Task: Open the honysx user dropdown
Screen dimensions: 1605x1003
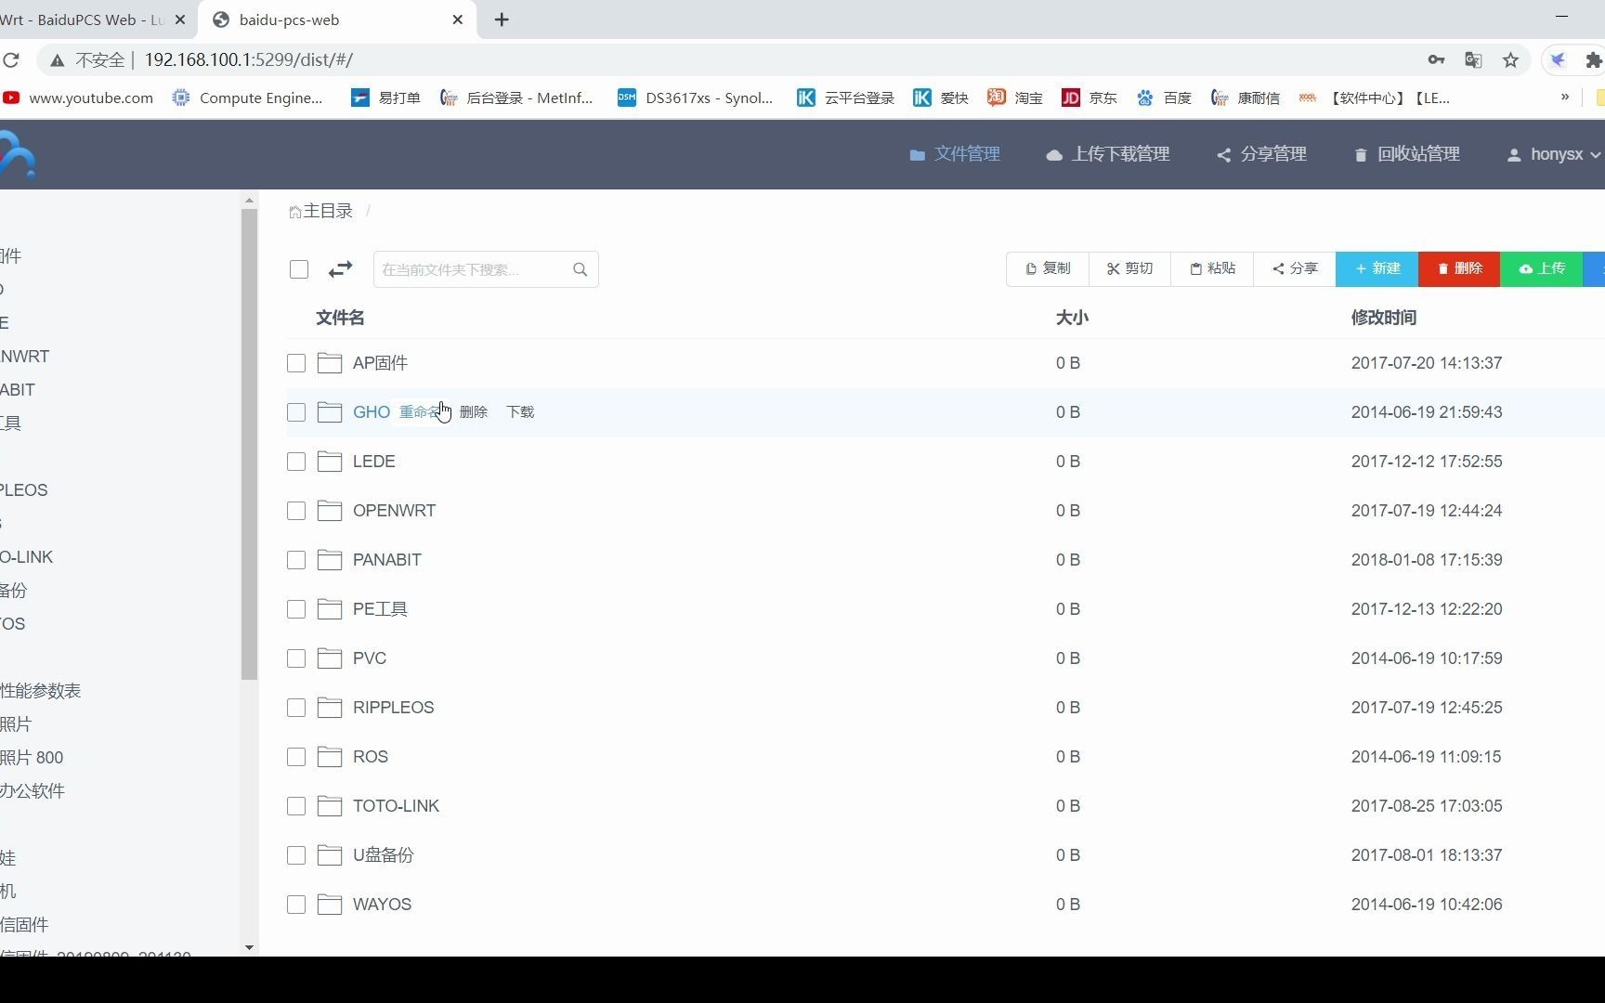Action: tap(1553, 154)
